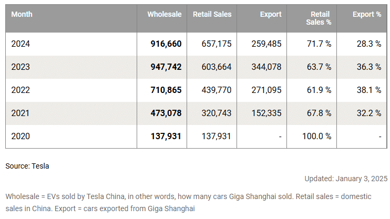Click the Source: Tesla text
This screenshot has width=390, height=219.
[27, 166]
